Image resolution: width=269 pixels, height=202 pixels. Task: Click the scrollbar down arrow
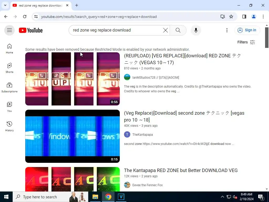tap(267, 189)
